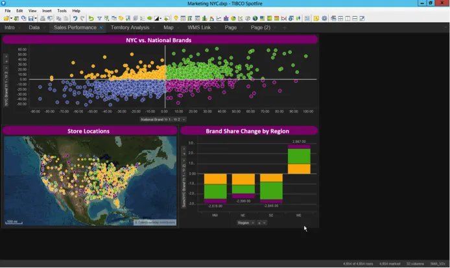Open the Edit menu

(x=19, y=10)
